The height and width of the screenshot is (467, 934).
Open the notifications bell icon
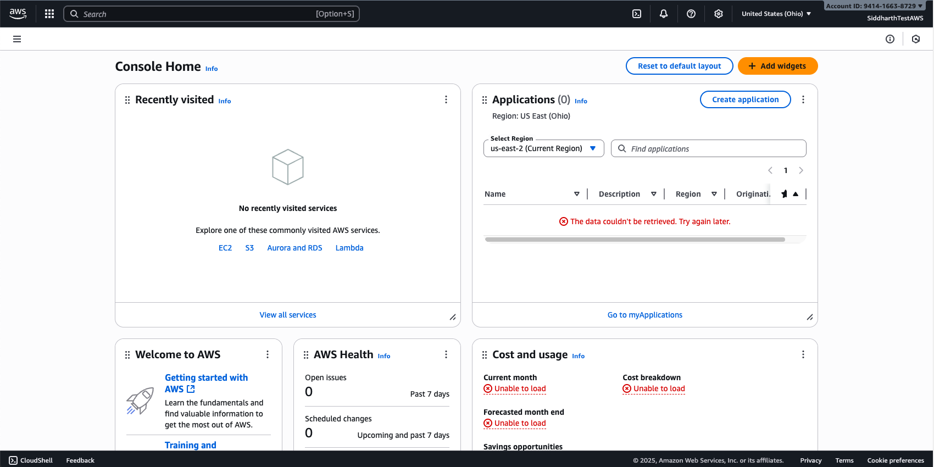point(664,14)
